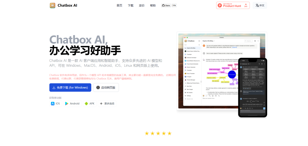The width and height of the screenshot is (308, 146).
Task: Open the 定价 pricing page
Action: pos(142,5)
